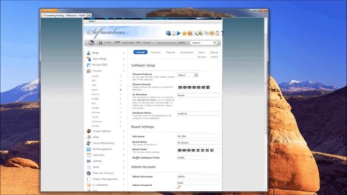Switch to the Overview tab
The height and width of the screenshot is (195, 347).
pos(156,53)
